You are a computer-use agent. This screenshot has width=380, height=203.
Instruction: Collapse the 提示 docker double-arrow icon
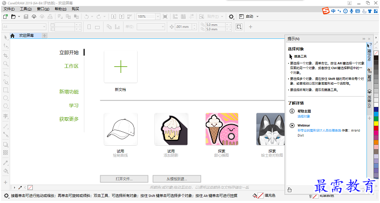(364, 39)
